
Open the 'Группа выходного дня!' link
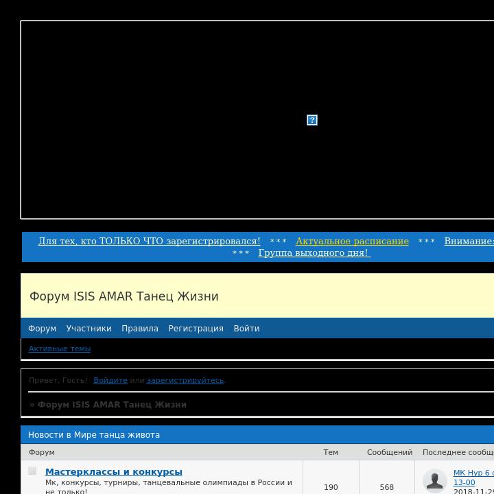click(314, 252)
